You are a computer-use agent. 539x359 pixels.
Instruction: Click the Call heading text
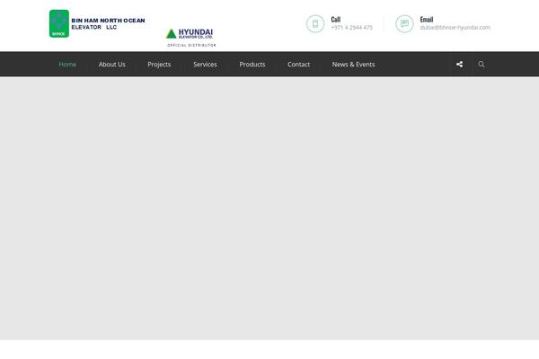[335, 19]
